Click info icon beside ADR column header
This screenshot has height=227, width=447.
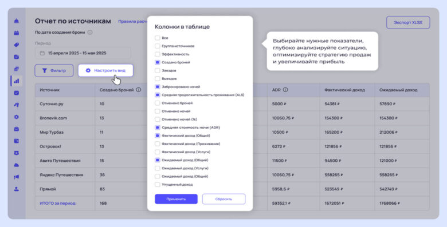285,90
